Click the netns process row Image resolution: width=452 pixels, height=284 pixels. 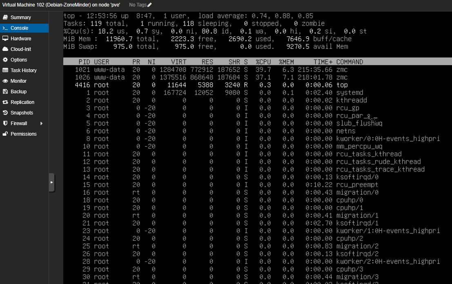[221, 131]
